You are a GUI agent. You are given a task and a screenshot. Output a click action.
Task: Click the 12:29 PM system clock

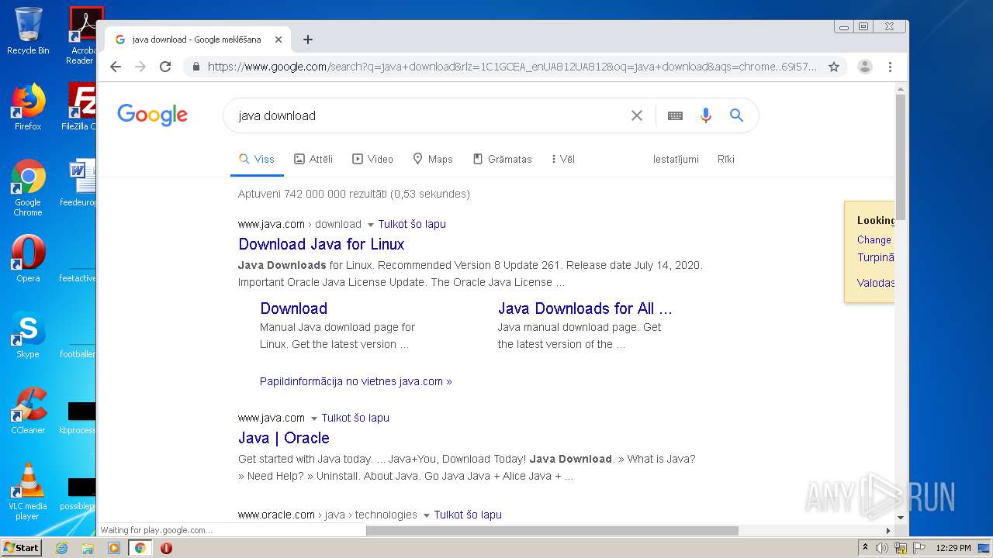[953, 548]
